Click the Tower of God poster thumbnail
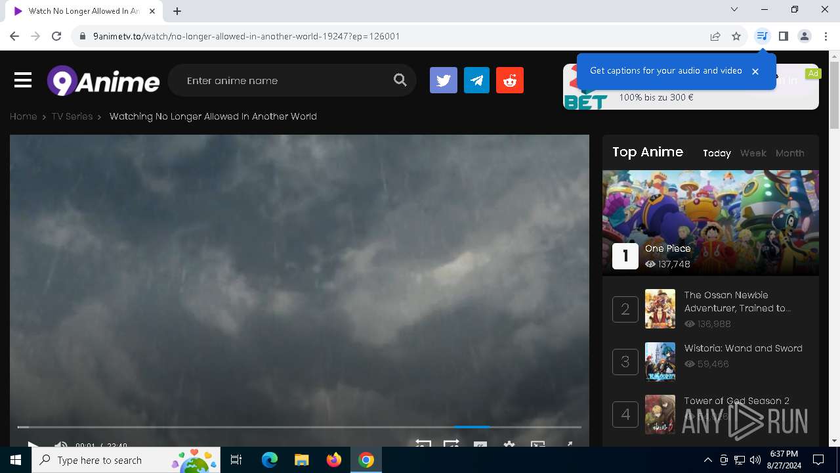Screen dimensions: 840x473 [660, 414]
